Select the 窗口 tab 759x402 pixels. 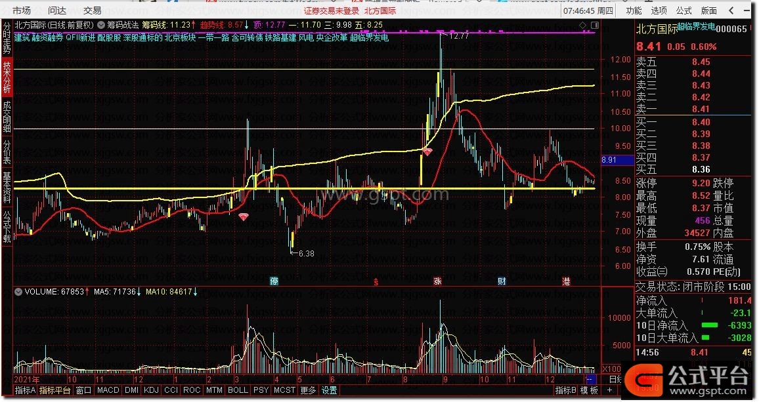(x=84, y=390)
